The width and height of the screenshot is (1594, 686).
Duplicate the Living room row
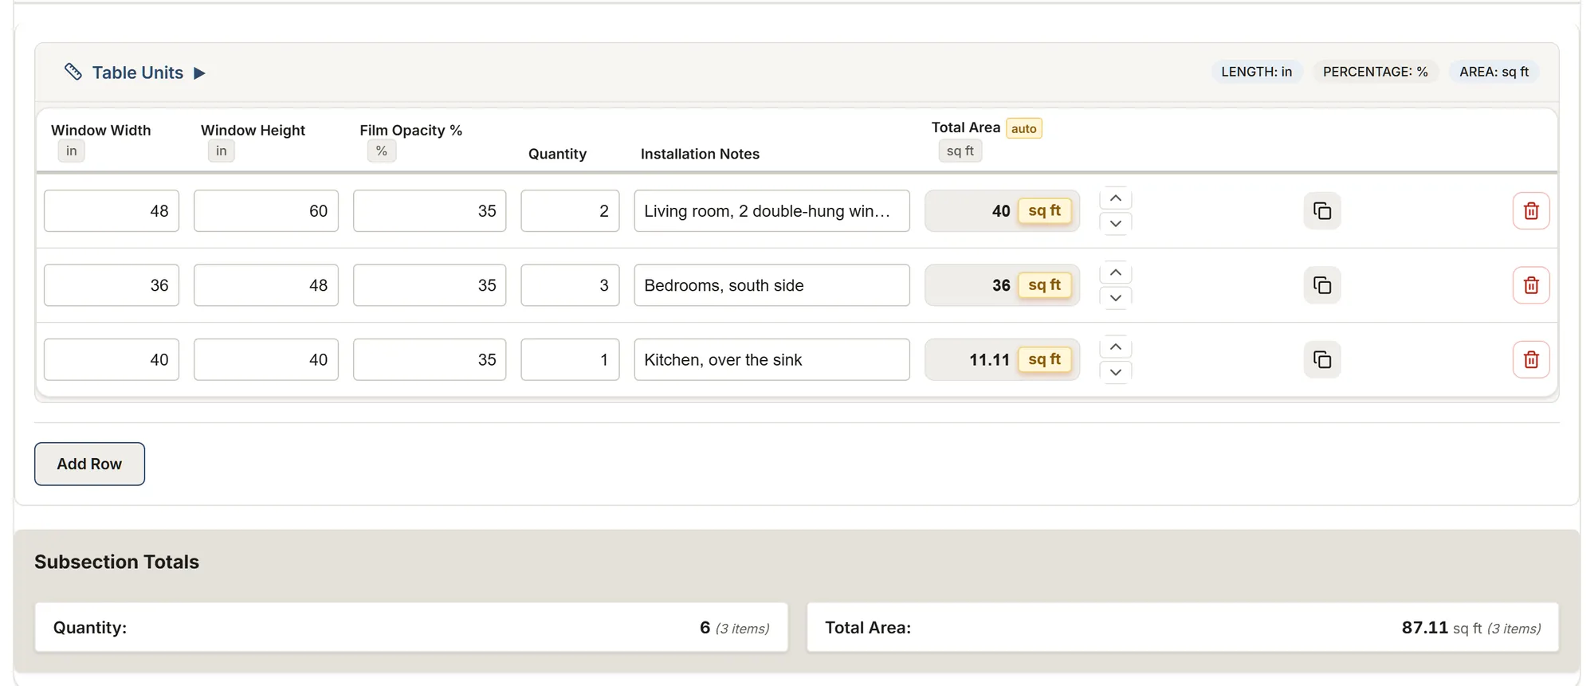(1322, 211)
